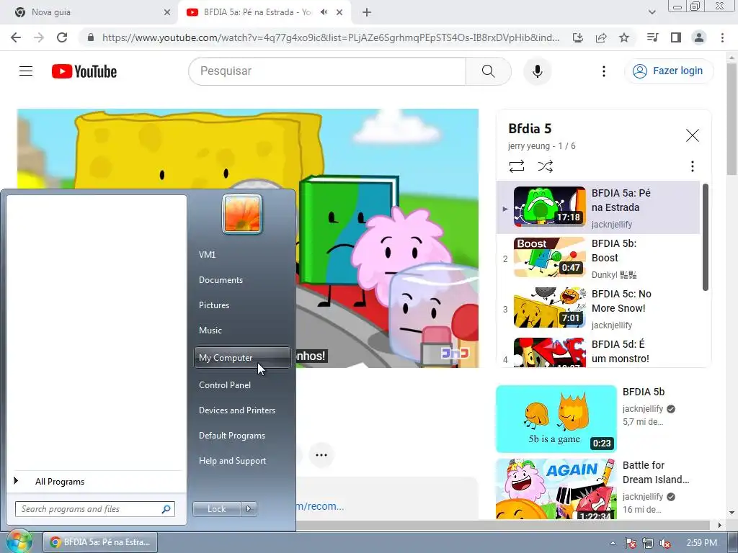Image resolution: width=738 pixels, height=553 pixels.
Task: Go back with the browser back arrow
Action: 16,37
